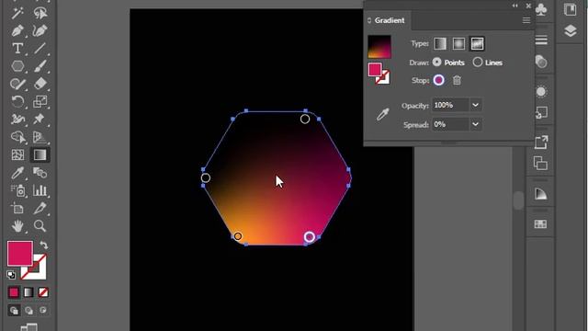
Task: Select the Warp tool
Action: coord(17,120)
